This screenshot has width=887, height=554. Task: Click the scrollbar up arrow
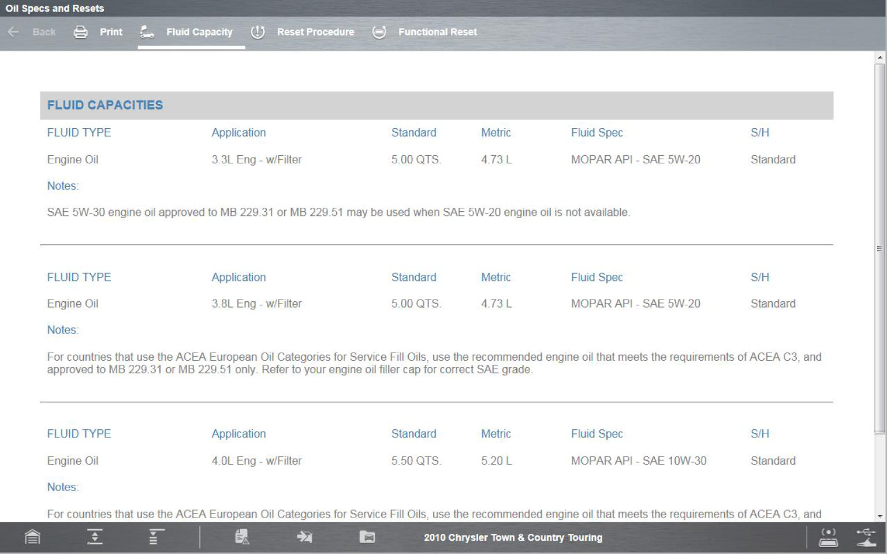tap(879, 58)
